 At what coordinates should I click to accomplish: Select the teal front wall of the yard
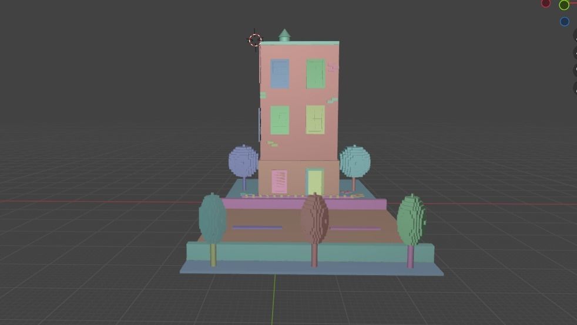(x=310, y=253)
